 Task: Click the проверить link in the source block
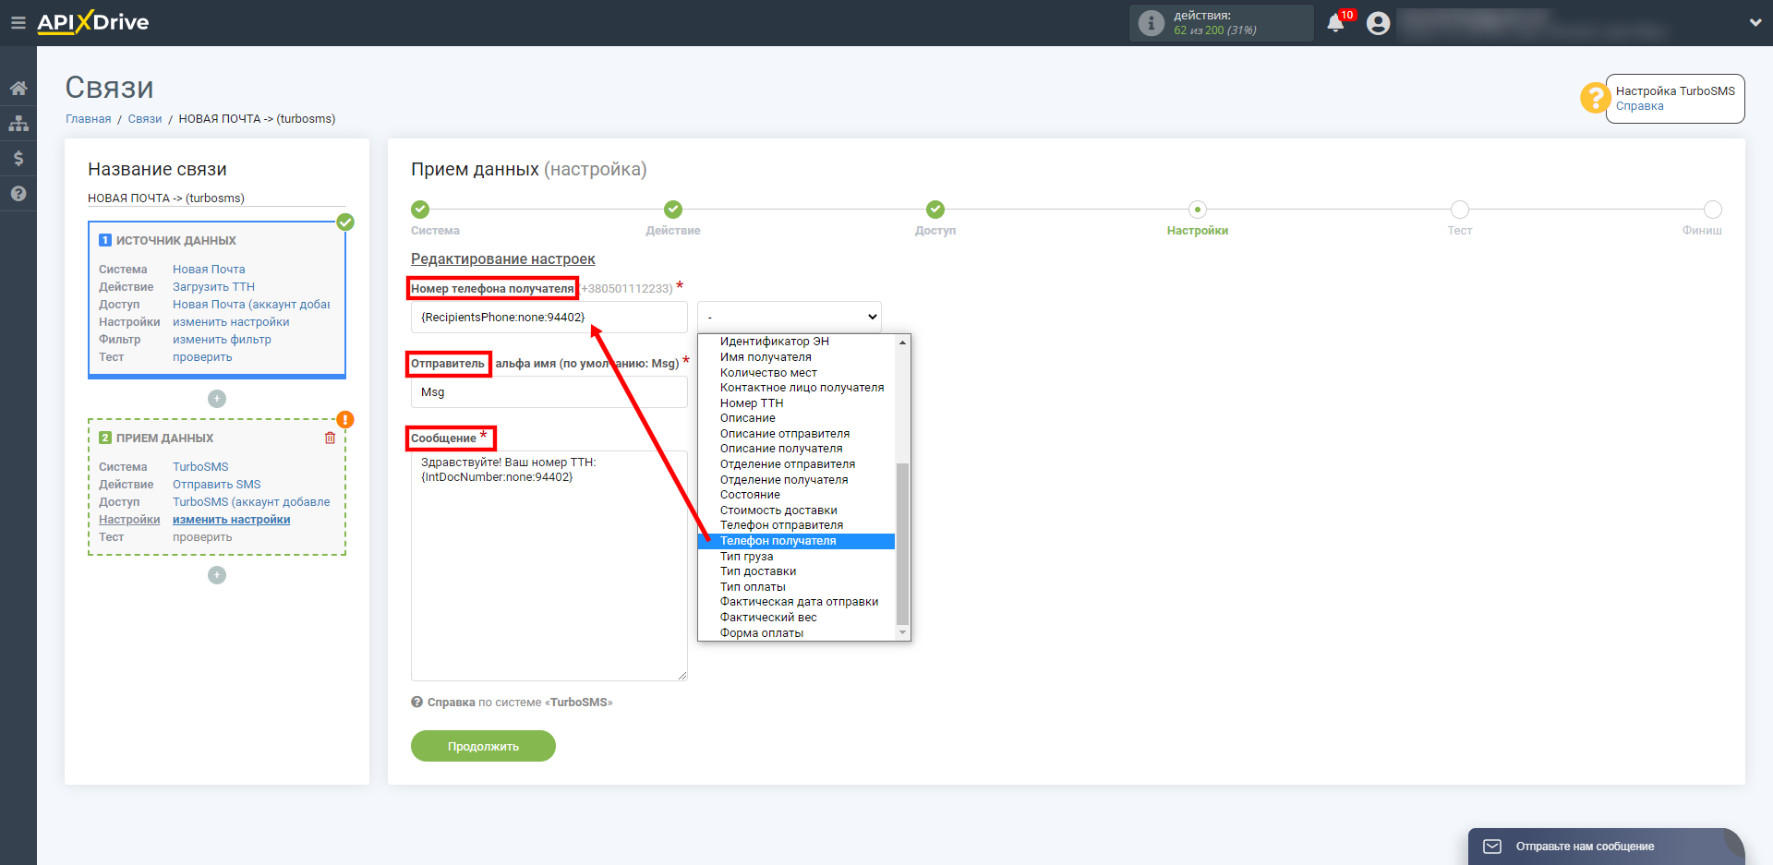click(x=202, y=357)
